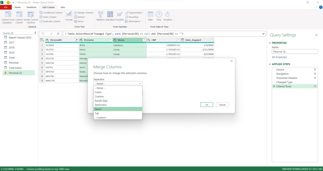Choose Equals Sign separator option

(x=118, y=101)
